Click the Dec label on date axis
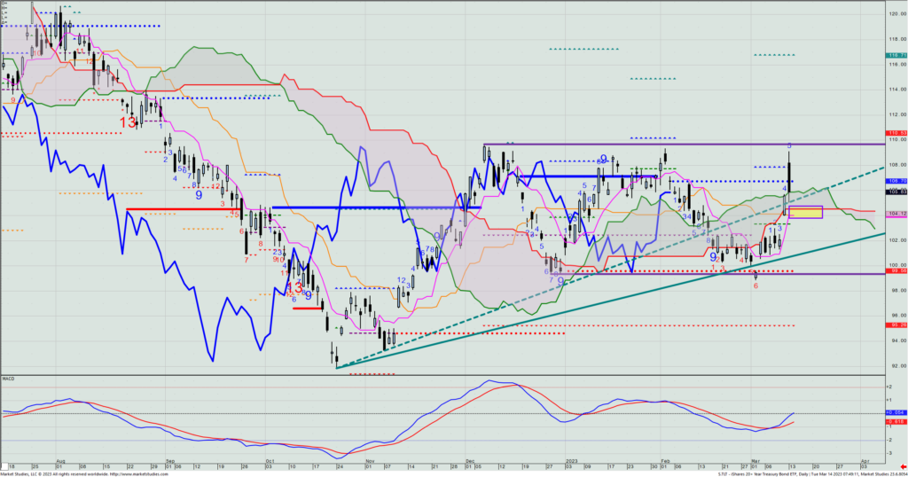The height and width of the screenshot is (477, 908). coord(470,461)
